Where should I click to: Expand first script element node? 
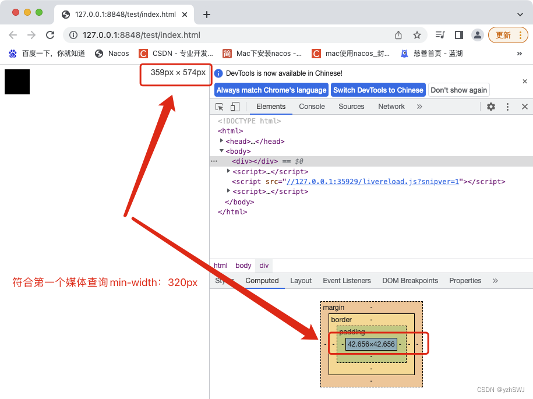[228, 171]
